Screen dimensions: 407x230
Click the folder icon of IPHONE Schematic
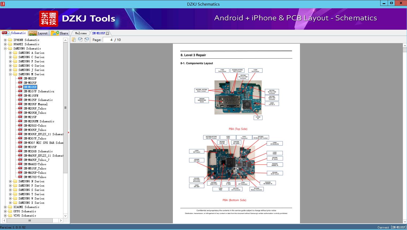(10, 40)
